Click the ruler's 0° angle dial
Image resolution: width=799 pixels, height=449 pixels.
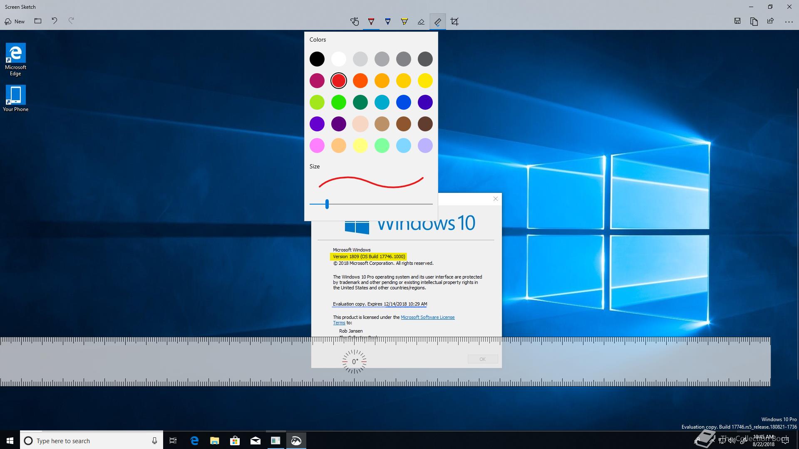355,362
